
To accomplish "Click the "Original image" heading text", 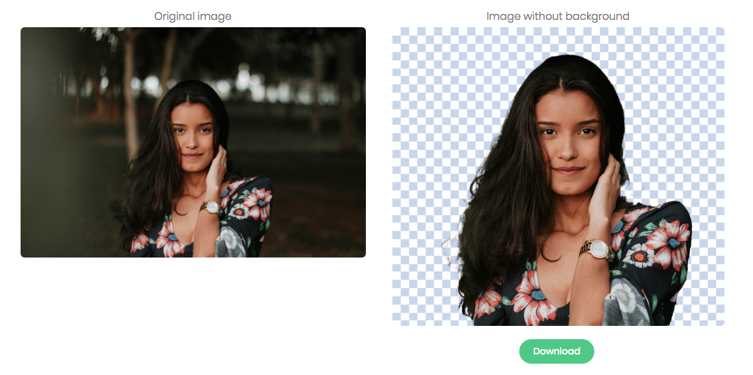I will [x=193, y=17].
